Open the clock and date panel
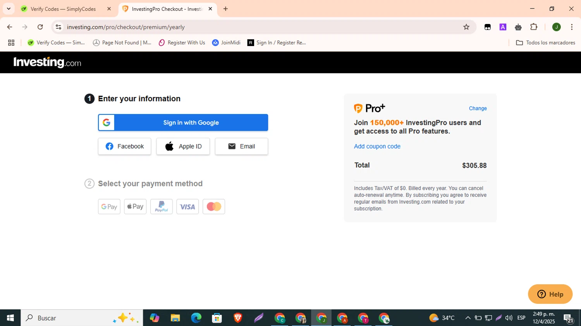Viewport: 581px width, 326px height. [x=544, y=318]
